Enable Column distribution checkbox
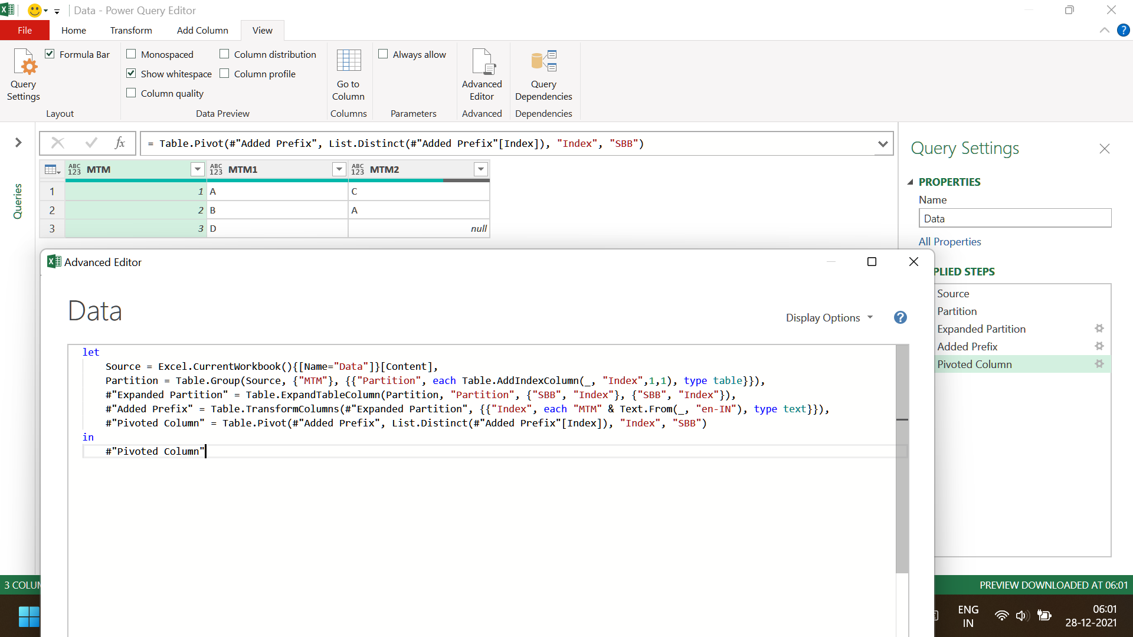1133x637 pixels. (224, 54)
